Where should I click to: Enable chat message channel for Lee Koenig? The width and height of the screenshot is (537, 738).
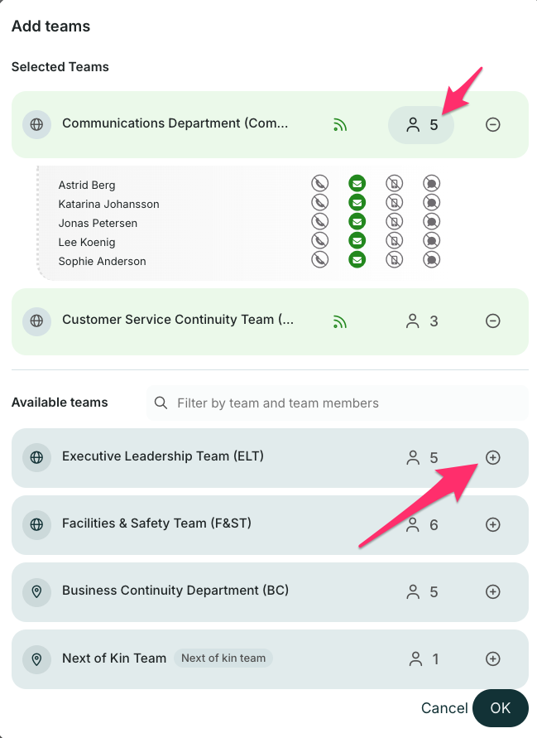[x=431, y=241]
